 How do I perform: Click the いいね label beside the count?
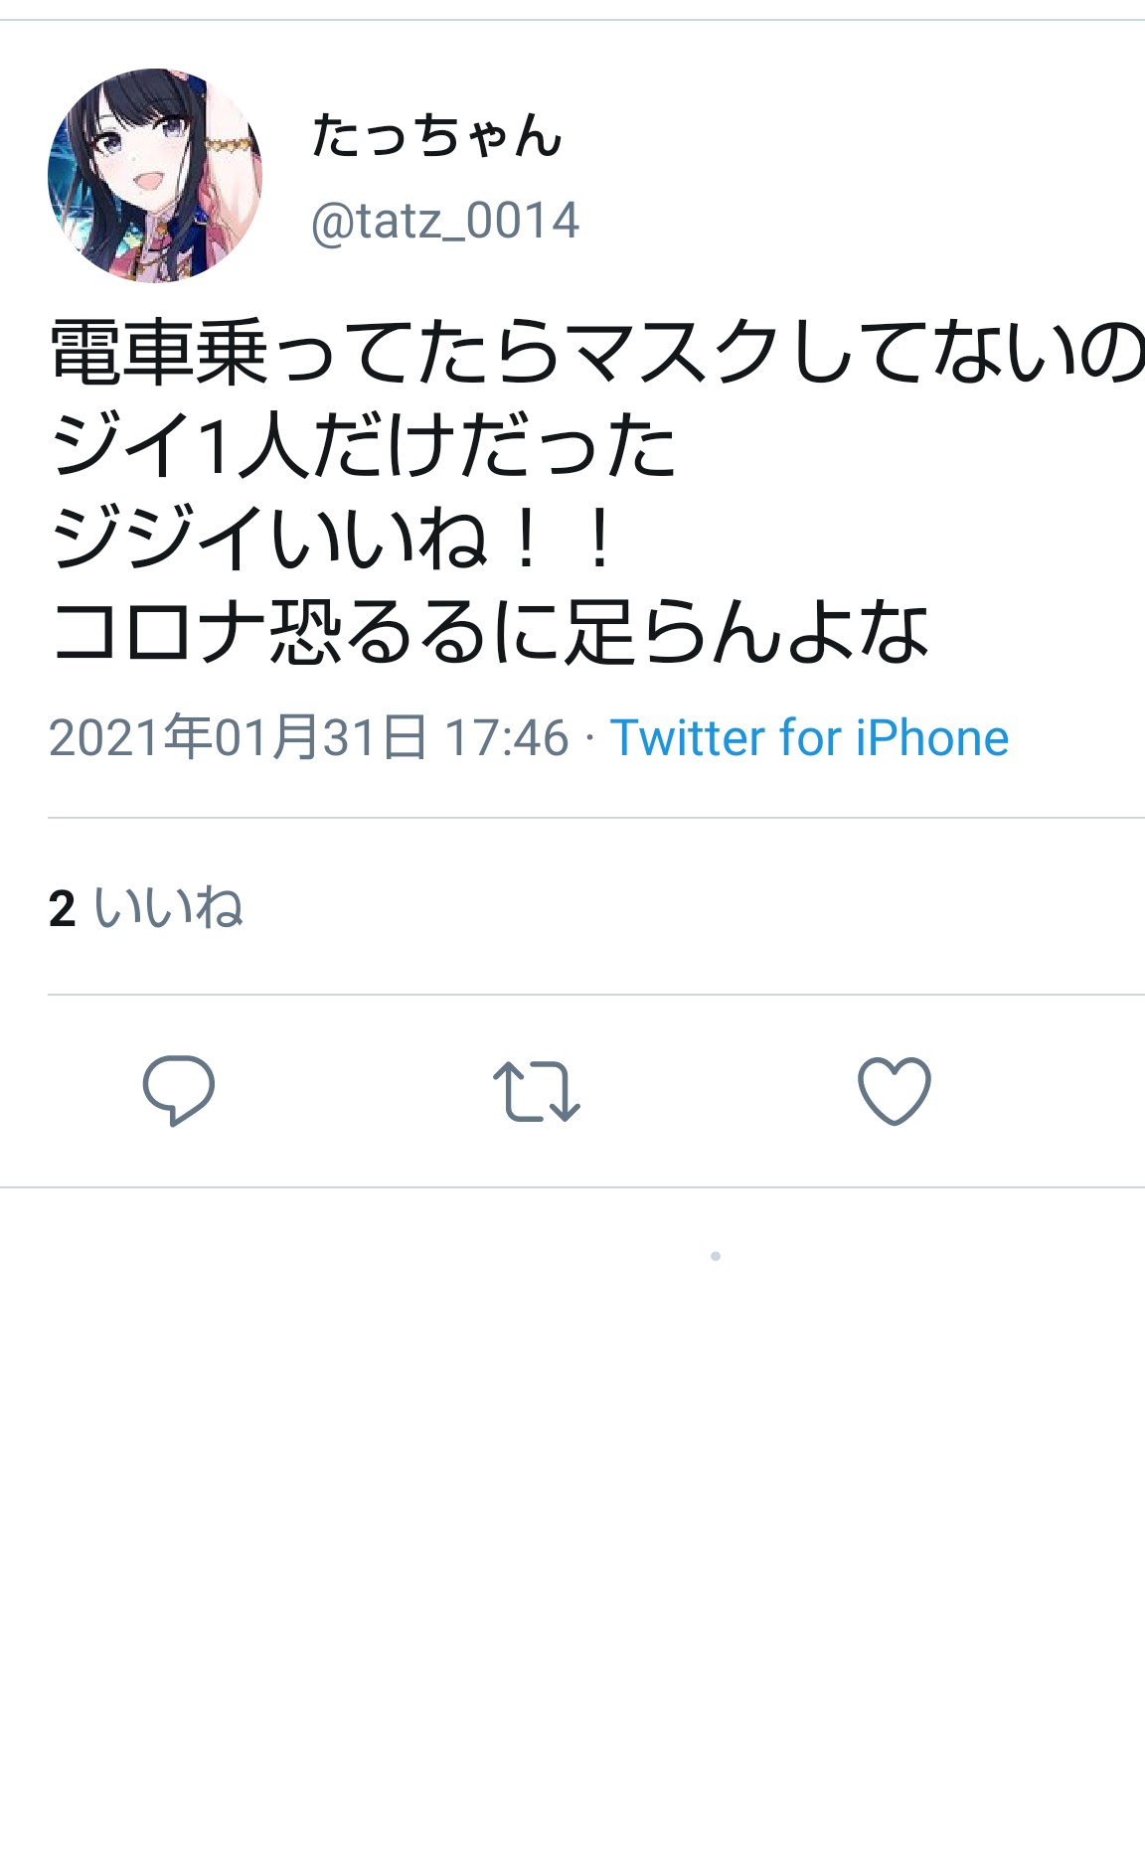169,907
